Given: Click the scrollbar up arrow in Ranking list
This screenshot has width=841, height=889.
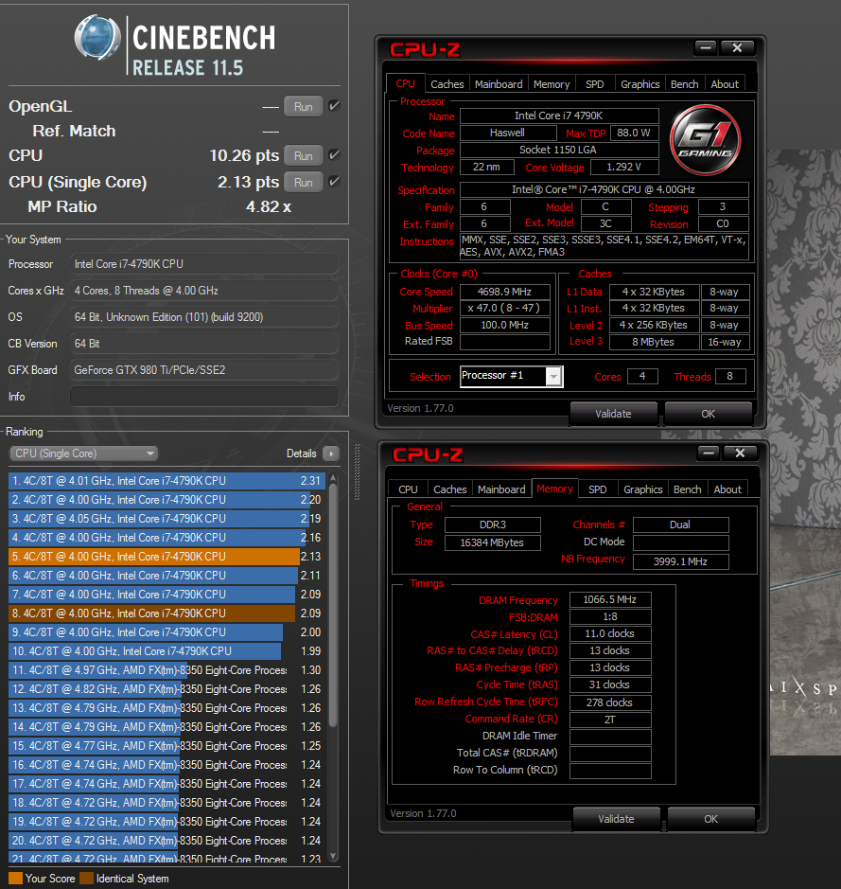Looking at the screenshot, I should coord(333,479).
